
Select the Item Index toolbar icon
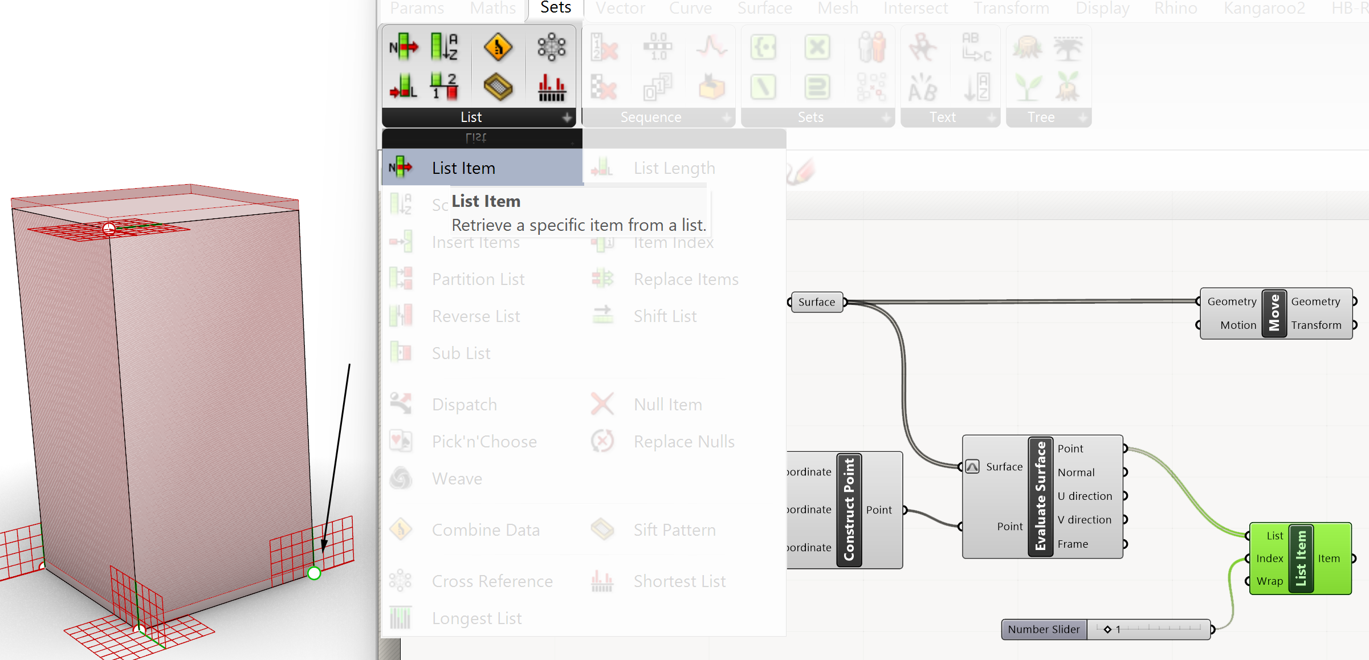click(x=443, y=87)
